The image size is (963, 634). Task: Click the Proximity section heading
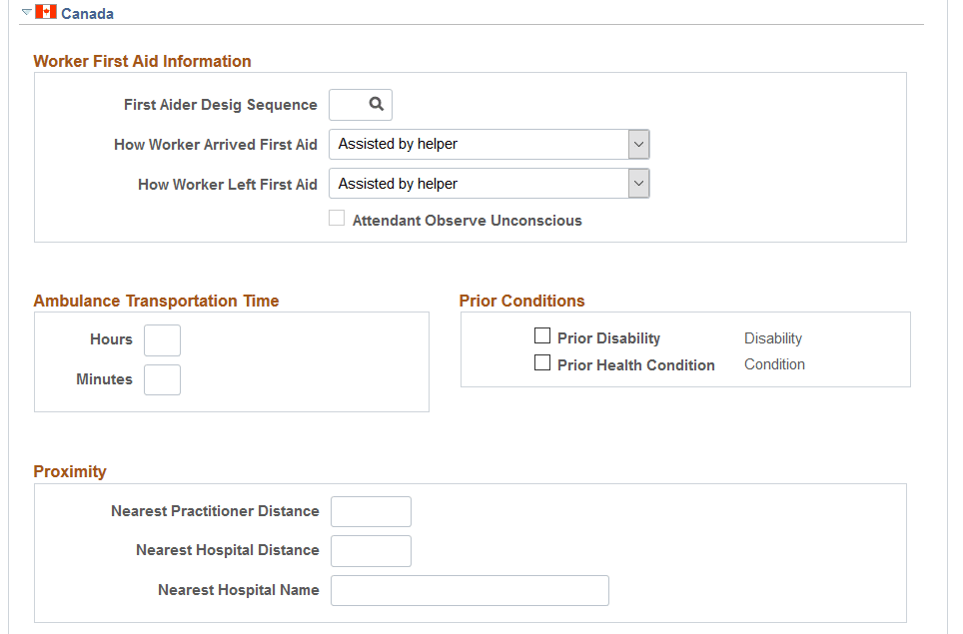pyautogui.click(x=70, y=472)
